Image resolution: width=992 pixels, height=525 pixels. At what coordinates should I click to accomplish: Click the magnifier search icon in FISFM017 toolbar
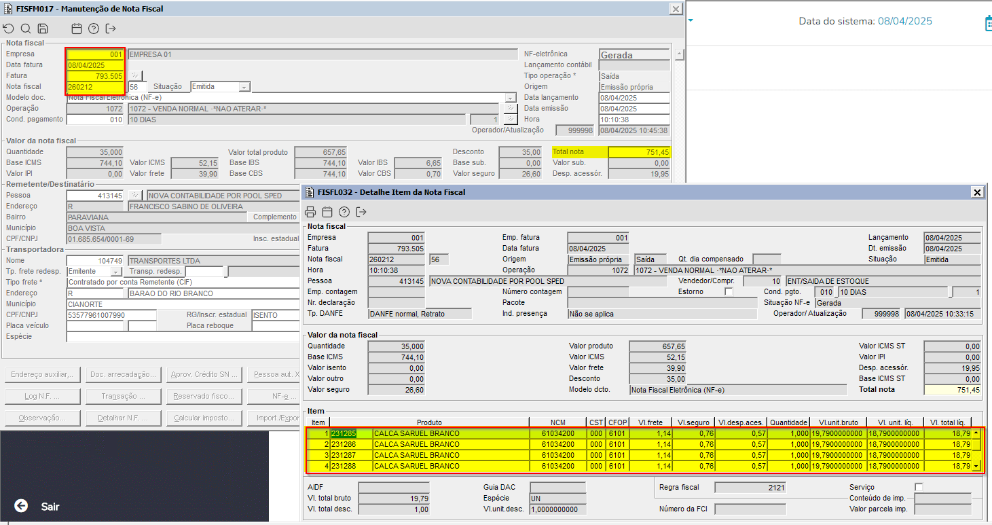coord(26,29)
